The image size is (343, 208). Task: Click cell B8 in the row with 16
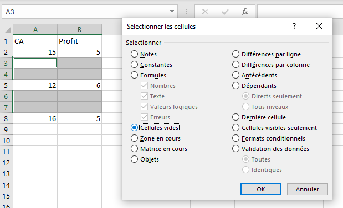coord(79,118)
